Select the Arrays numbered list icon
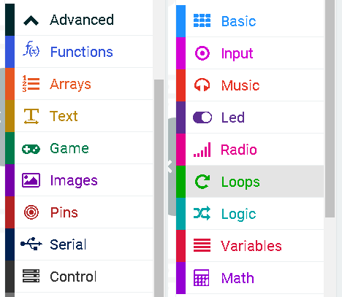The image size is (342, 297). tap(31, 84)
